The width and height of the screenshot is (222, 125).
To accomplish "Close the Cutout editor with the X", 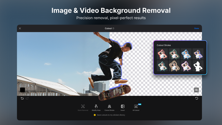I will click(20, 29).
